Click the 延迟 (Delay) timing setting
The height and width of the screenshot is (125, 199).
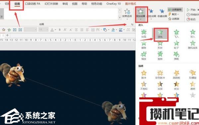pyautogui.click(x=192, y=19)
